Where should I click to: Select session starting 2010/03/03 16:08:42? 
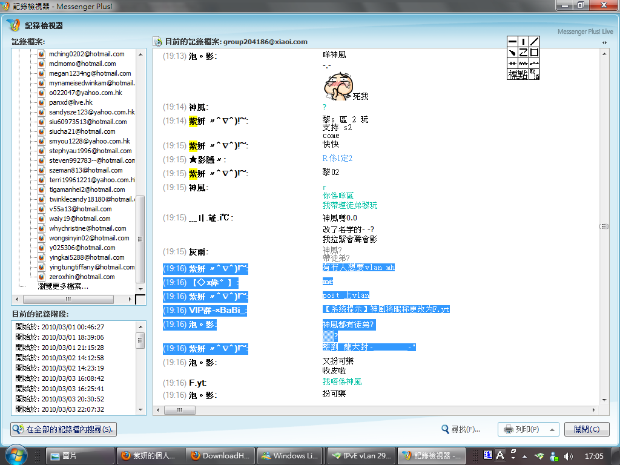(60, 378)
